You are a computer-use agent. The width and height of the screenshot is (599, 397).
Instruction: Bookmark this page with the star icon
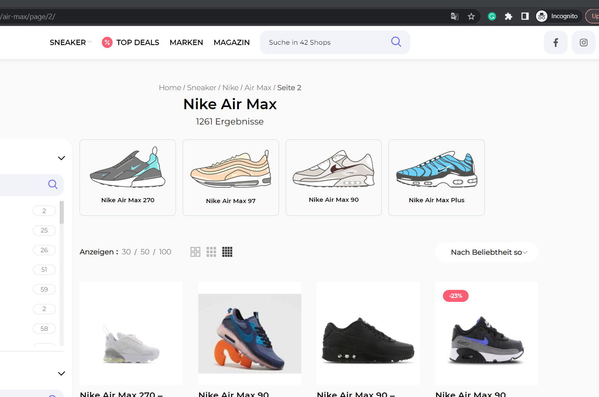(x=471, y=17)
